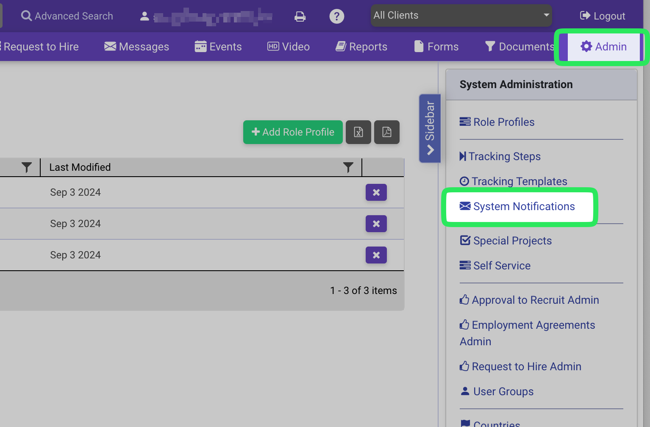650x427 pixels.
Task: Delete the second Sep 3 2024 row
Action: point(376,224)
